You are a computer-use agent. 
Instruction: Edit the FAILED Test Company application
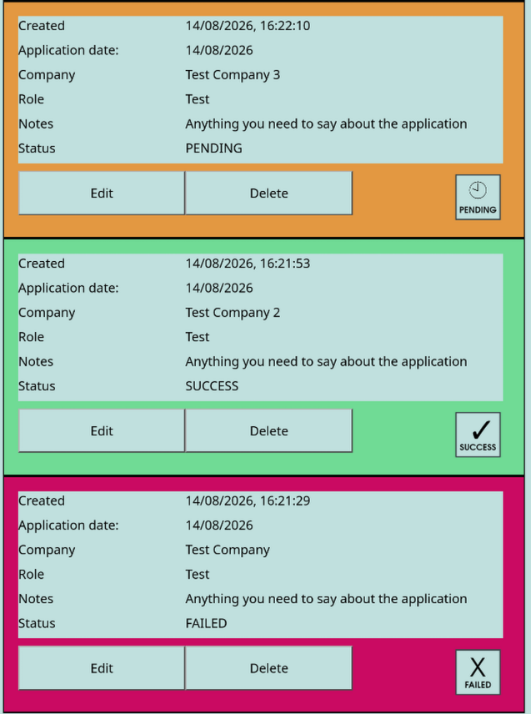click(102, 668)
